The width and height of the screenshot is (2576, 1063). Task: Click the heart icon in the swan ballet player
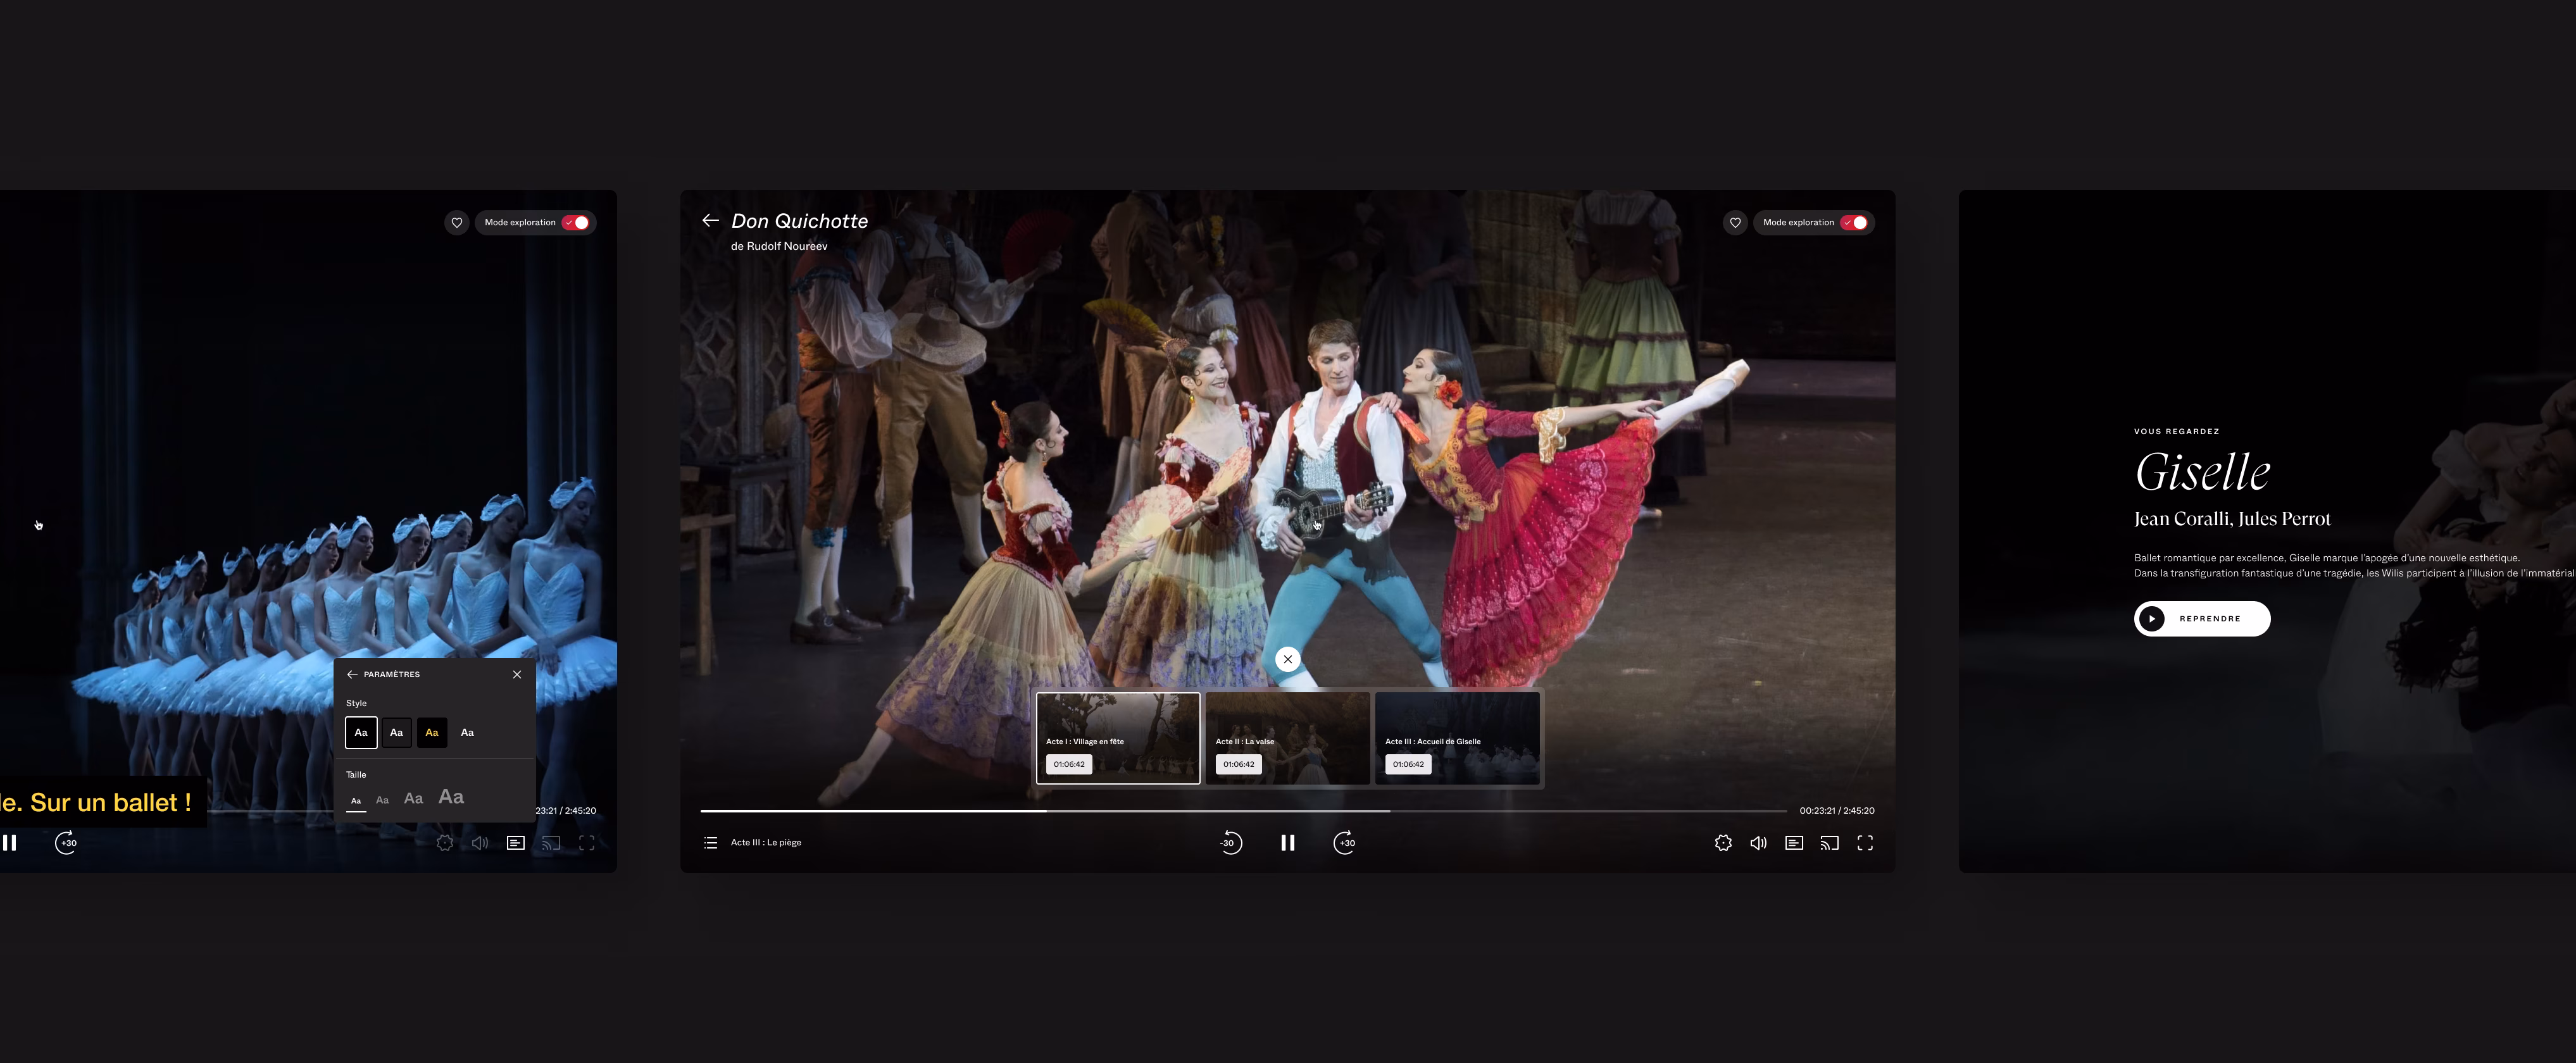(457, 223)
